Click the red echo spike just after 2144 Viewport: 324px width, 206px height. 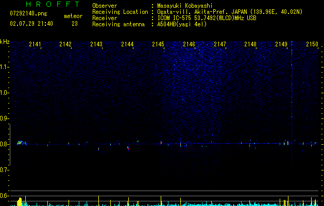click(128, 148)
